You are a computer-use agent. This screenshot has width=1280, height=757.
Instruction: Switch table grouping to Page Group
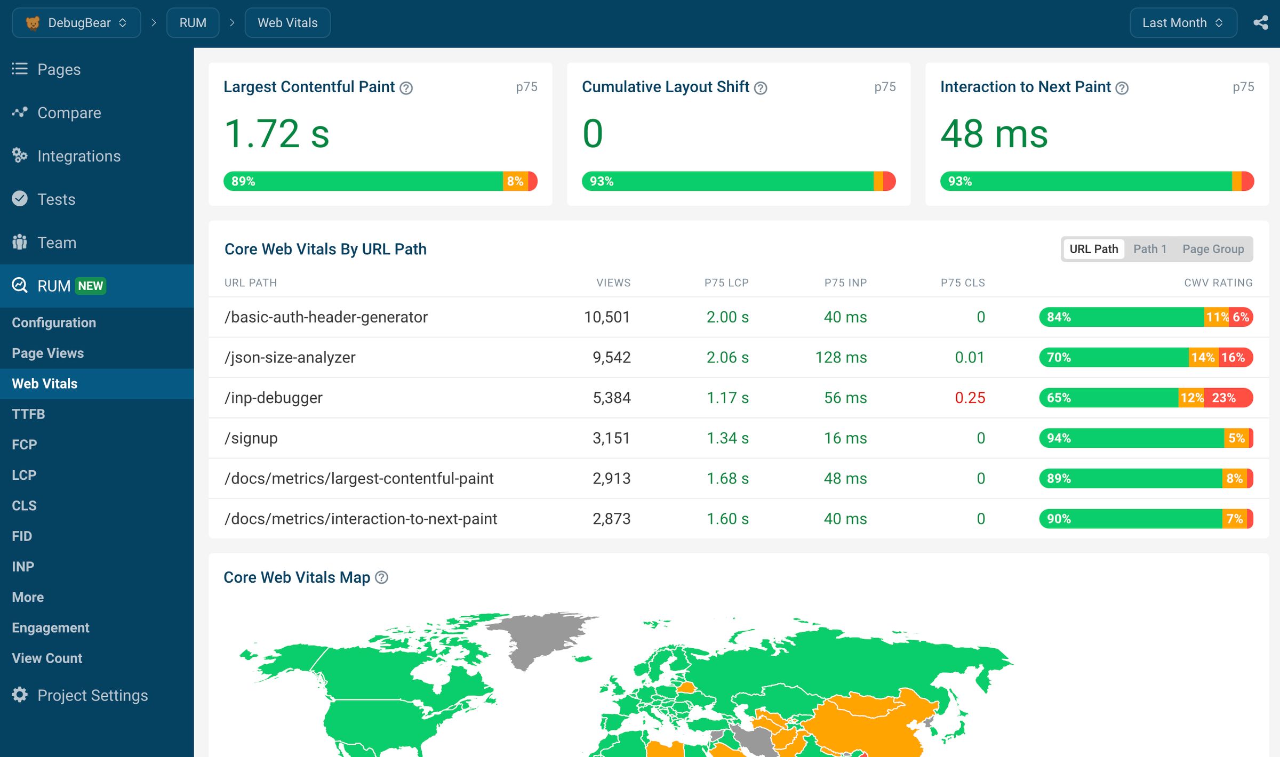click(1214, 248)
